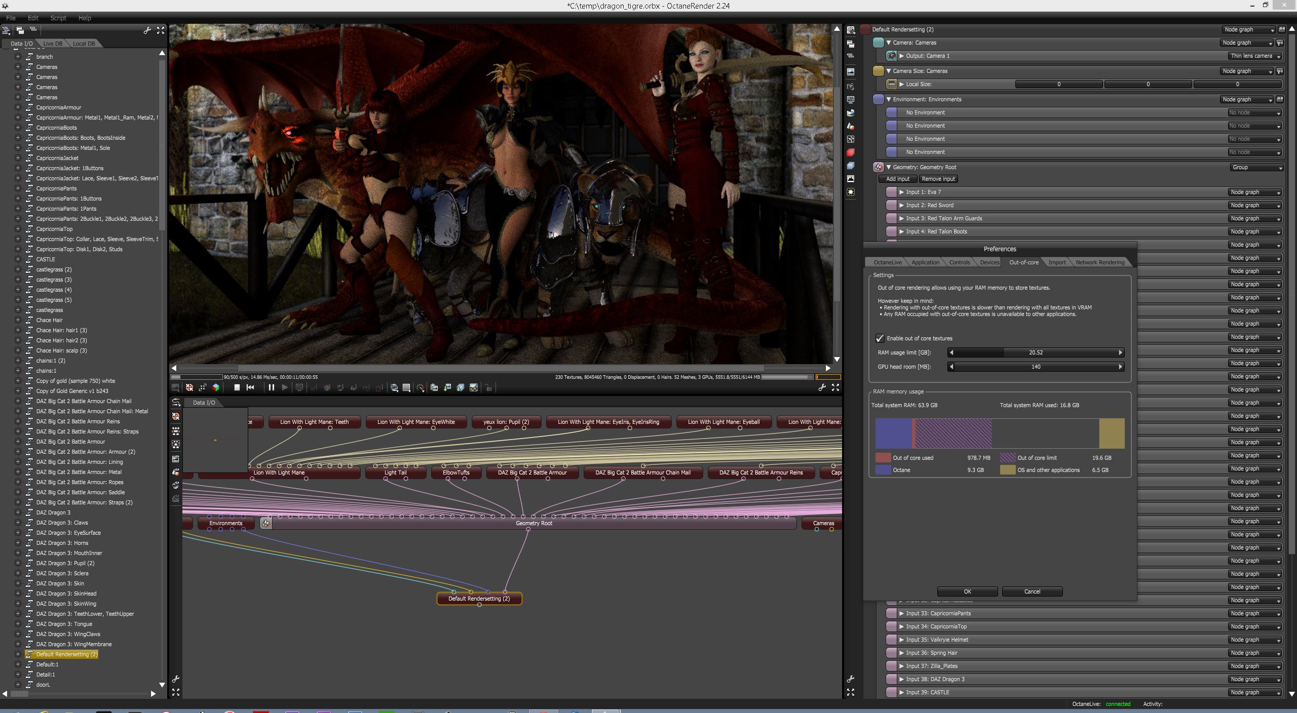Click the render region checkerboard icon
Viewport: 1297px width, 713px height.
click(x=406, y=387)
